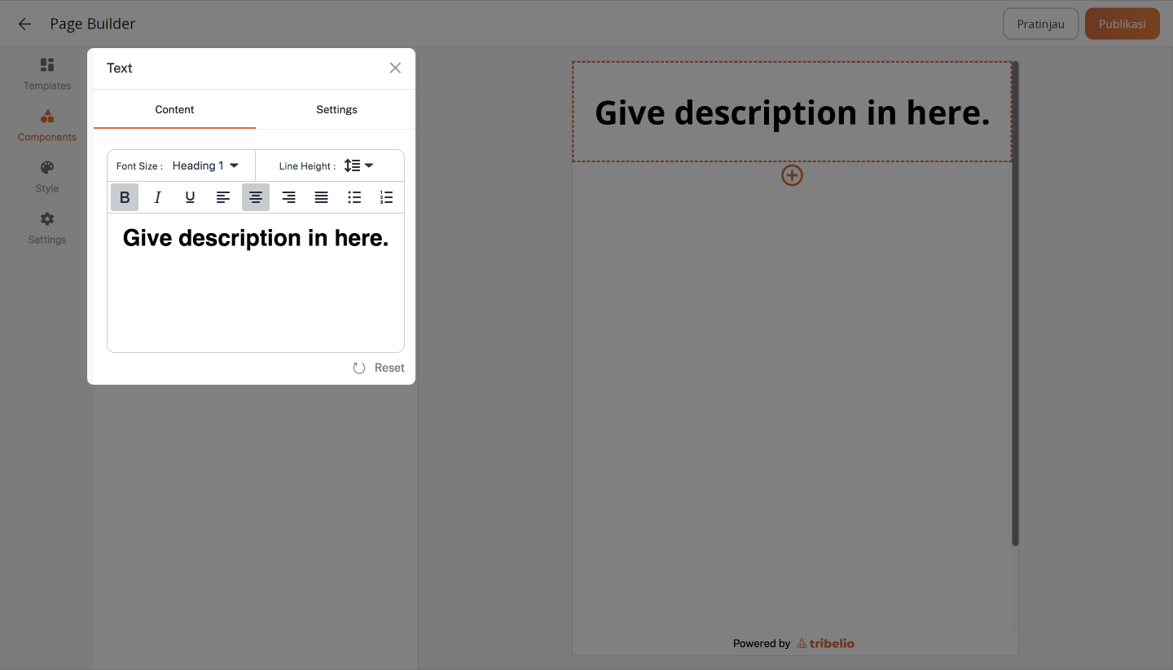This screenshot has width=1173, height=670.
Task: Open the Settings sidebar panel with gear icon
Action: 47,229
